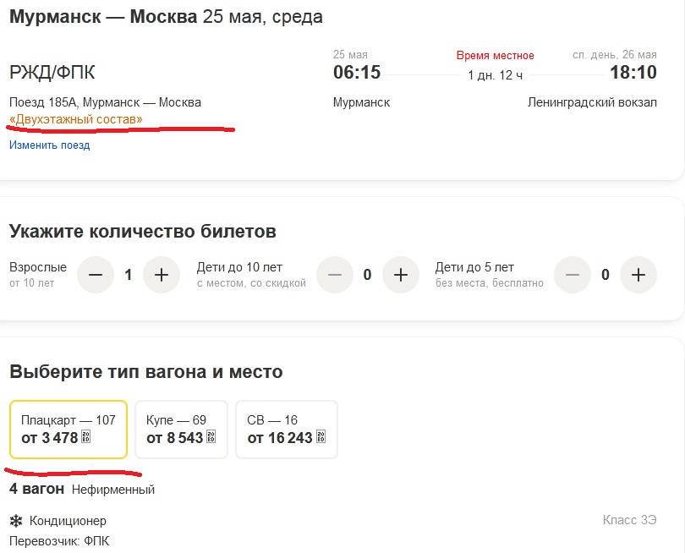
Task: Open the «Двухэтажный состав» link
Action: (x=76, y=120)
